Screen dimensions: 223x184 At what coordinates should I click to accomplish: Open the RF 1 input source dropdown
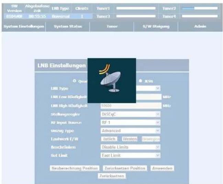click(x=131, y=122)
